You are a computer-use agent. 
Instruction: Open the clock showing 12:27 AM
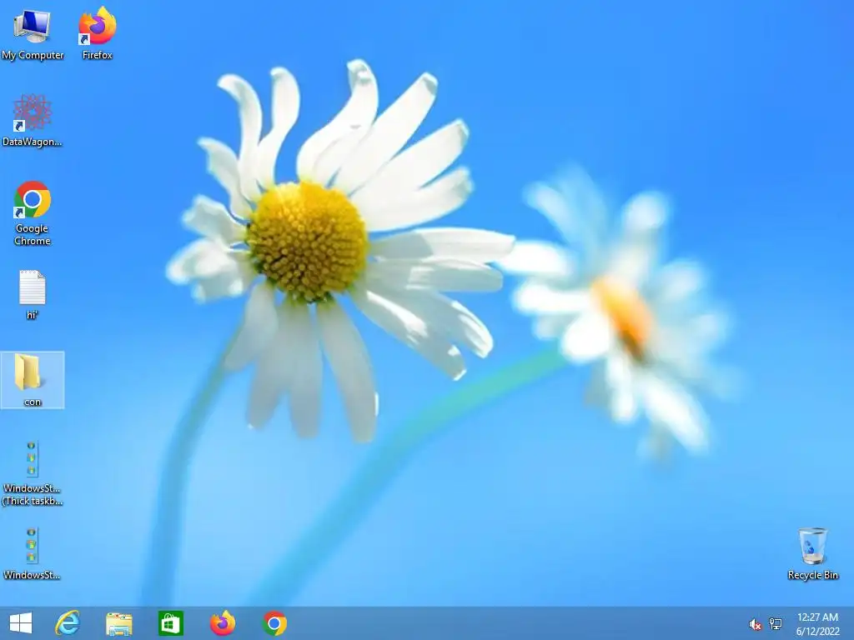[x=817, y=623]
